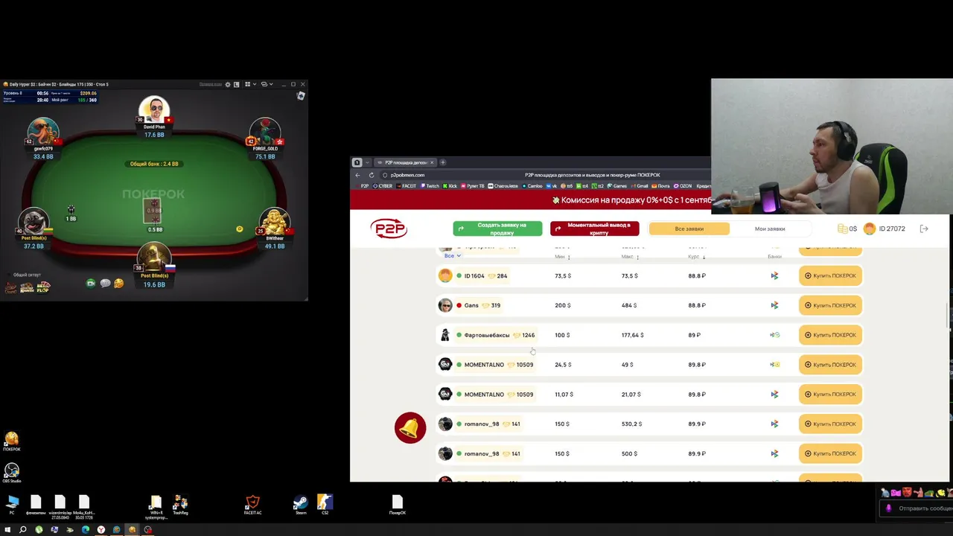Open the FACEIT bookmark
Image resolution: width=953 pixels, height=536 pixels.
406,185
